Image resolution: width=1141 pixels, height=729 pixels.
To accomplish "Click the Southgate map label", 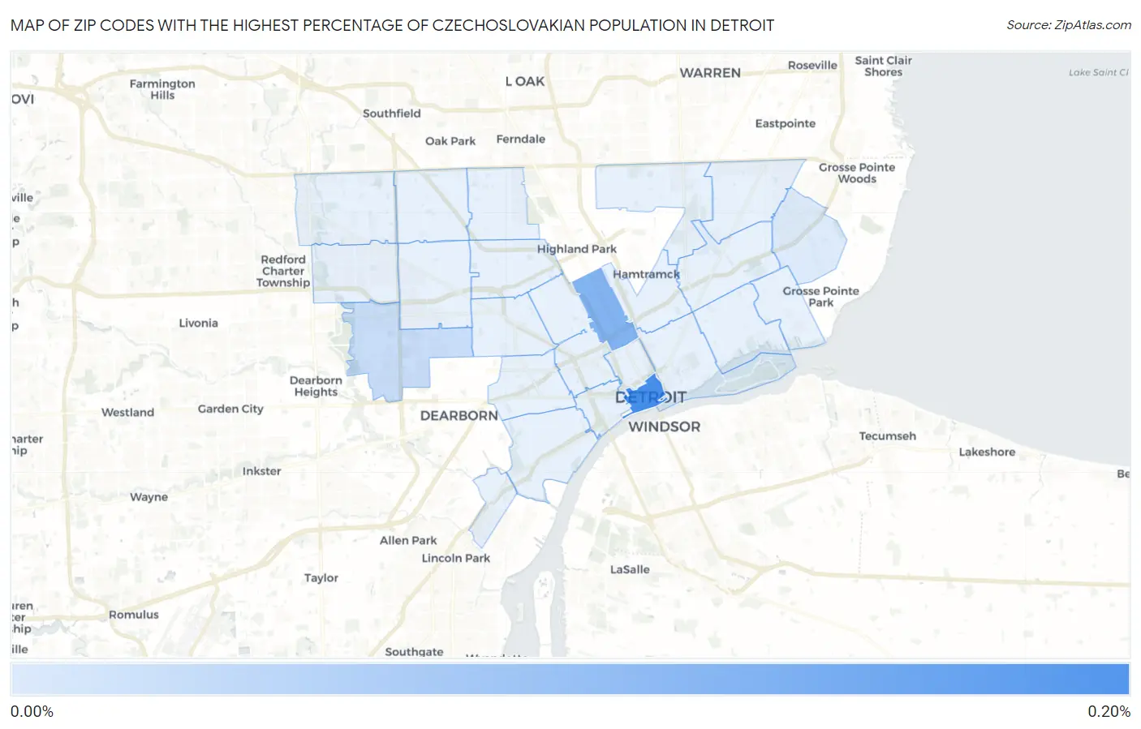I will pos(414,651).
